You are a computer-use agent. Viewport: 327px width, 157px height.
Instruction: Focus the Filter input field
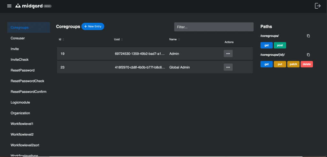[214, 27]
